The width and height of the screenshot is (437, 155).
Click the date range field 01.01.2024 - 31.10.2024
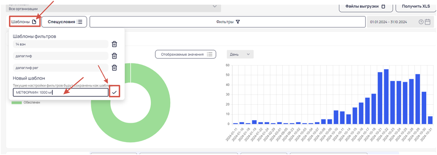[400, 22]
